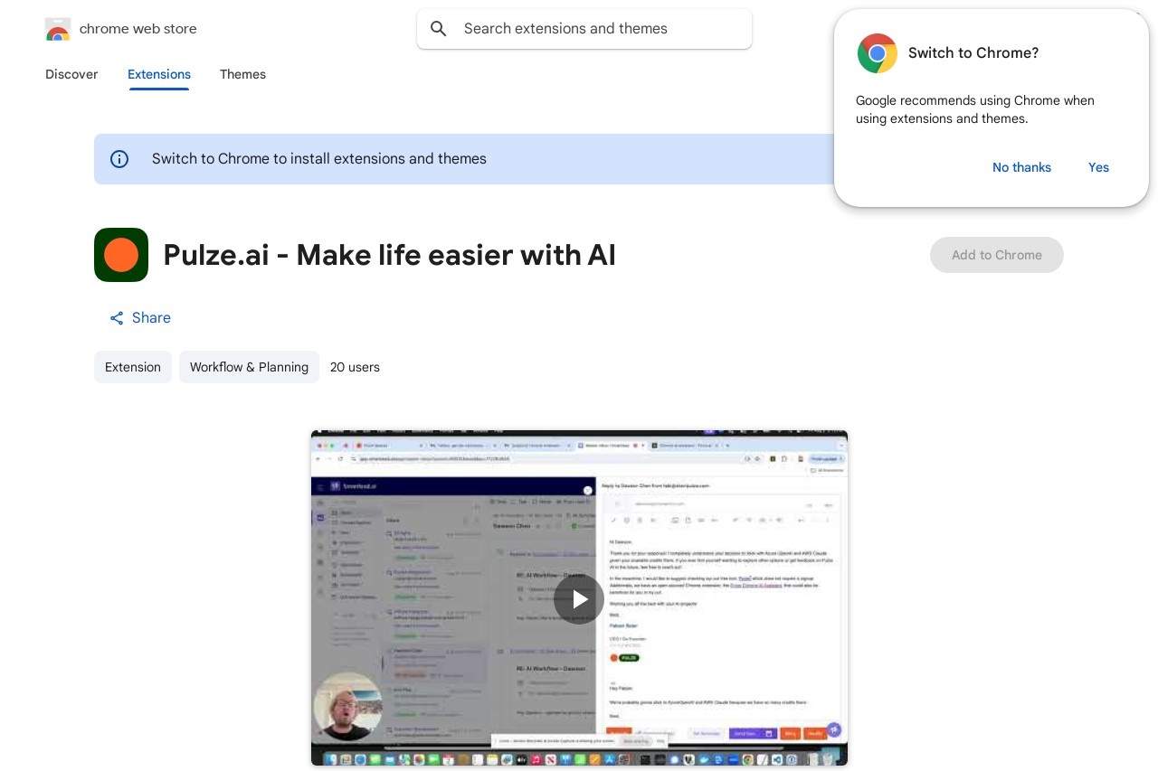Click the search magnifier icon
This screenshot has width=1158, height=771.
439,29
